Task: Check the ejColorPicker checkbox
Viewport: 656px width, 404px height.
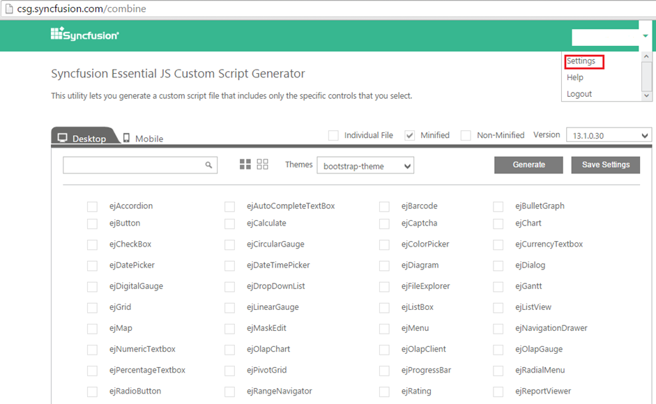Action: point(384,244)
